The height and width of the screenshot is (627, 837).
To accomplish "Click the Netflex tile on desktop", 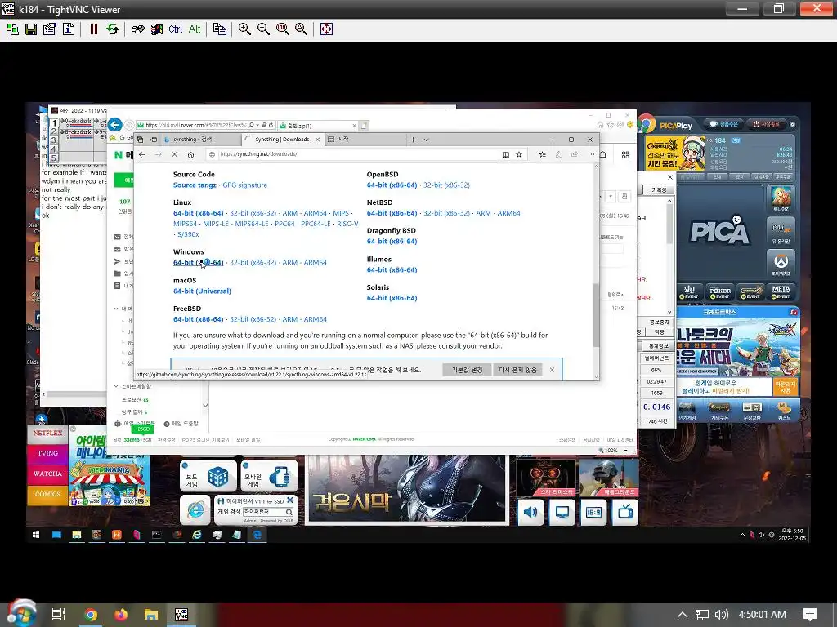I will pos(47,434).
